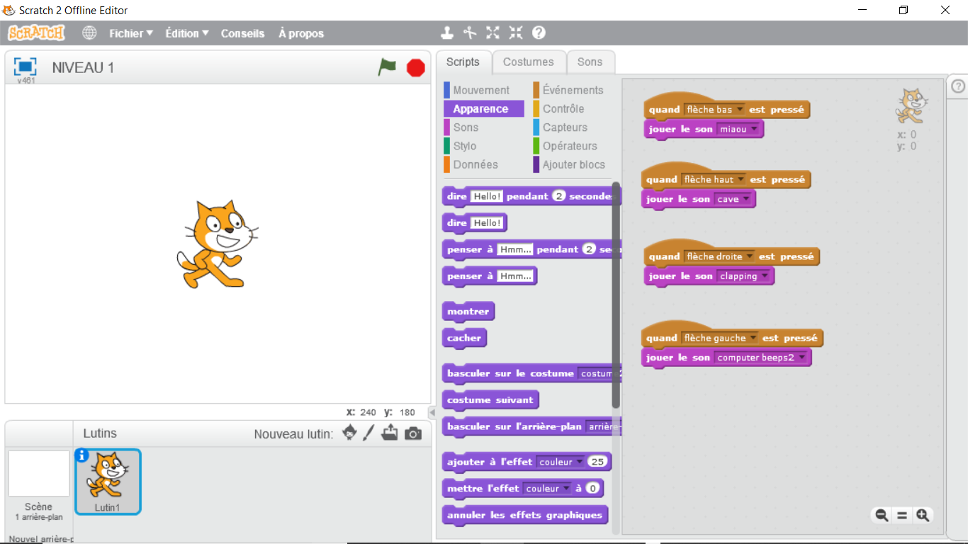Image resolution: width=968 pixels, height=544 pixels.
Task: Open the flèche haut key dropdown
Action: click(714, 179)
